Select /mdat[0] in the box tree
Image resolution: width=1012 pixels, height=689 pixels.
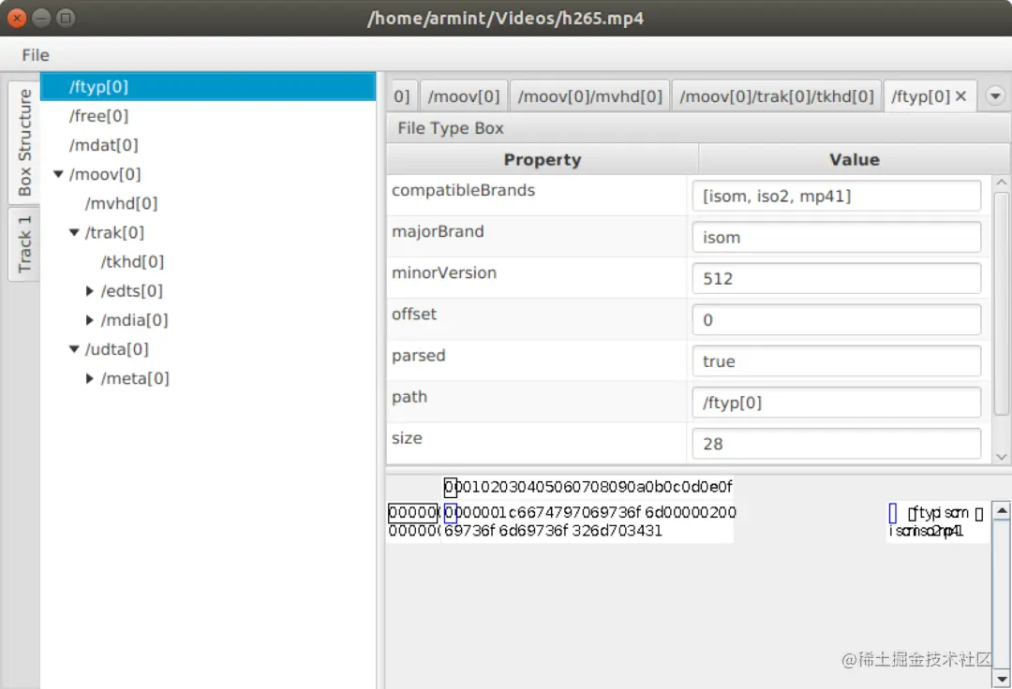(103, 145)
